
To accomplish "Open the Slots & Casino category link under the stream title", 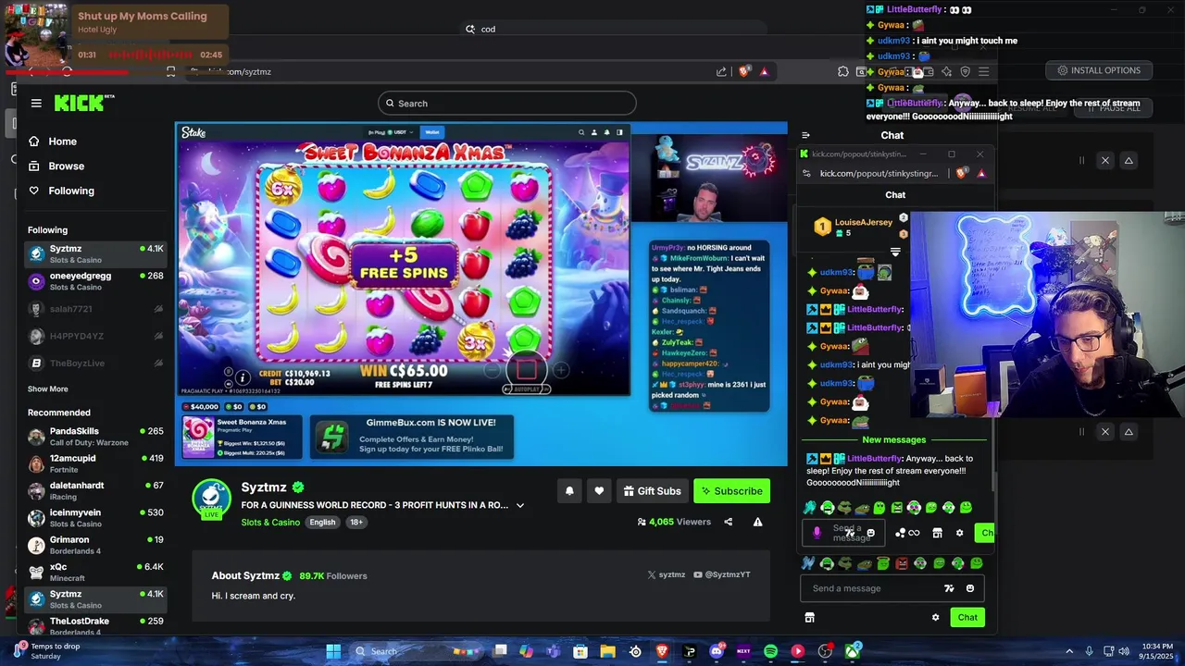I will (270, 523).
